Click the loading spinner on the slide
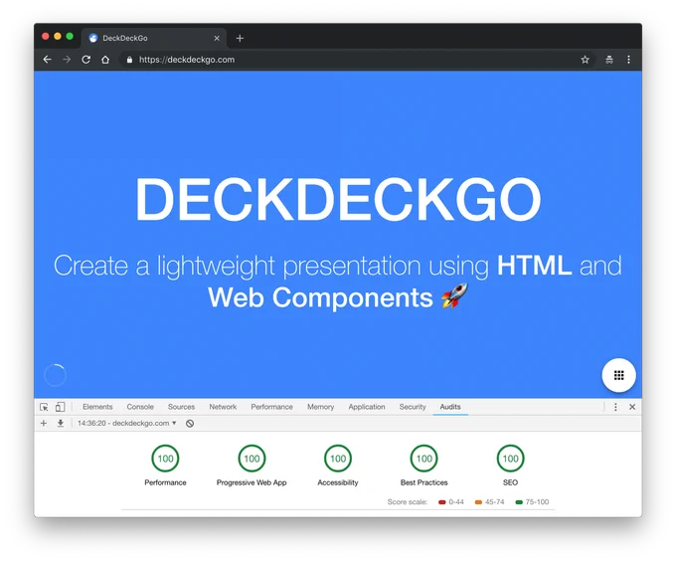 click(x=56, y=375)
